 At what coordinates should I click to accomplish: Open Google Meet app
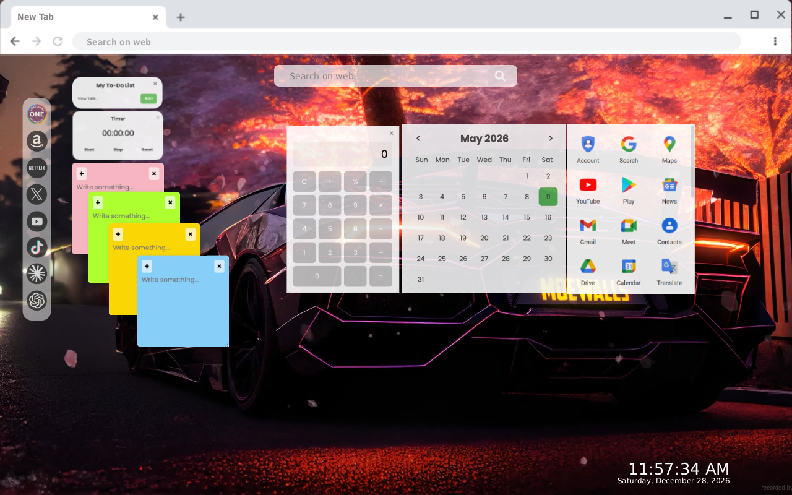coord(629,231)
